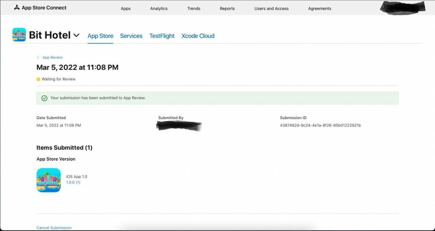435x231 pixels.
Task: Click the 'Bit Hotel' app title
Action: (50, 35)
